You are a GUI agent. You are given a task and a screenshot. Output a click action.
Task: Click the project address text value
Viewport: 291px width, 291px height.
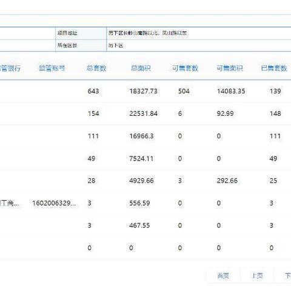click(x=147, y=33)
